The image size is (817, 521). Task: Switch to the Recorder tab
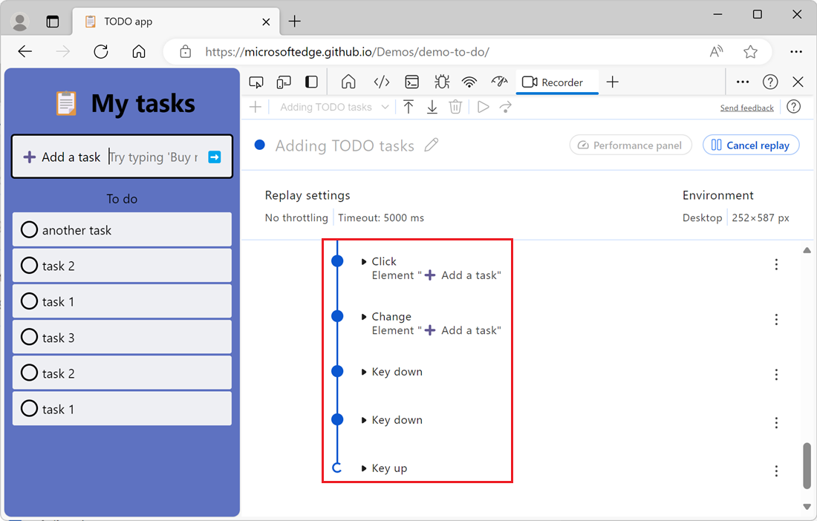point(557,82)
